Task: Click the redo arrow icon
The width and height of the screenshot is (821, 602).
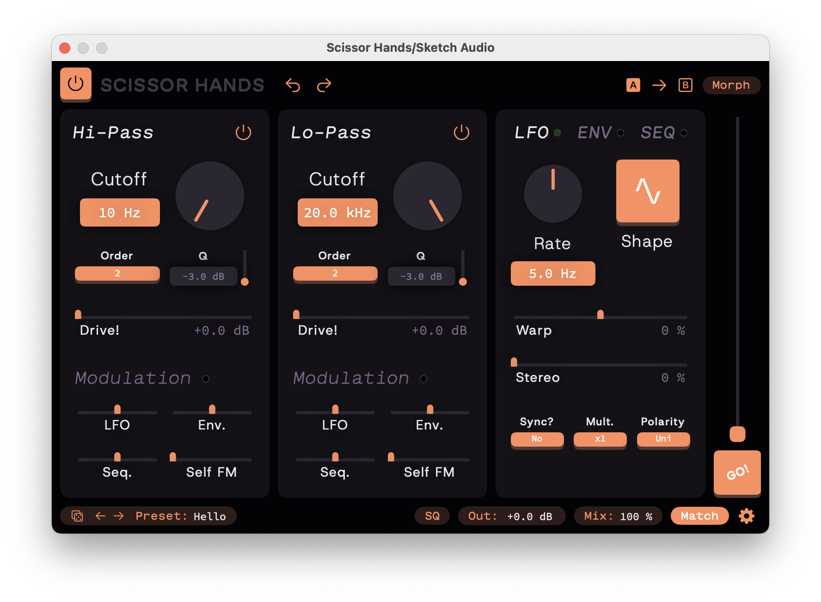Action: (324, 85)
